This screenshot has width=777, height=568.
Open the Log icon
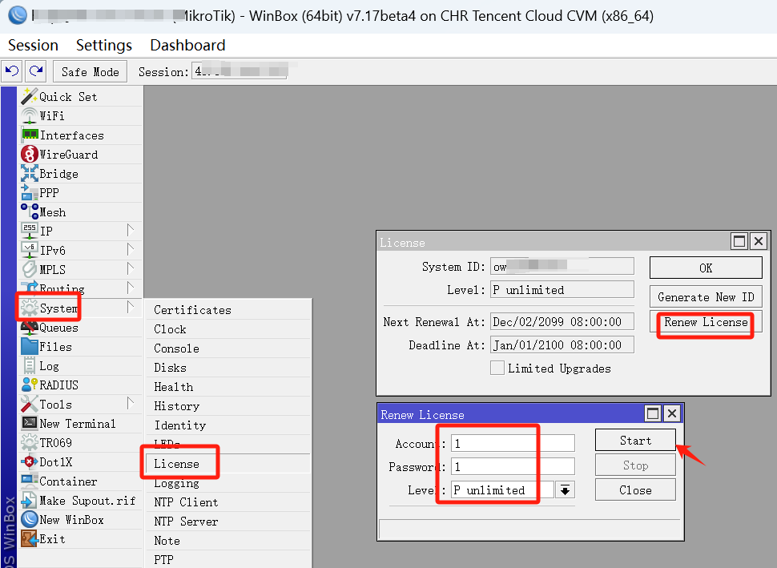[x=29, y=366]
